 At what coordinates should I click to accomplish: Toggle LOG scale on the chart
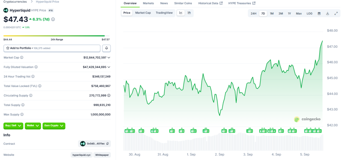click(309, 14)
